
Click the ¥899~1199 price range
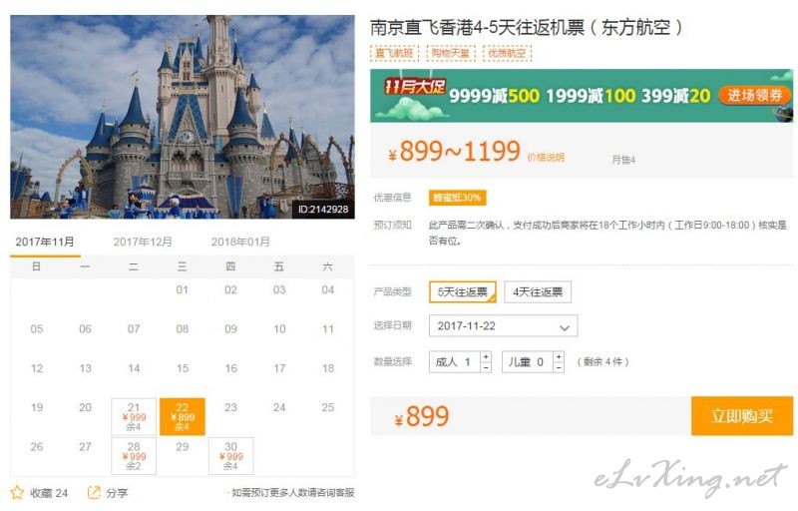coord(455,151)
